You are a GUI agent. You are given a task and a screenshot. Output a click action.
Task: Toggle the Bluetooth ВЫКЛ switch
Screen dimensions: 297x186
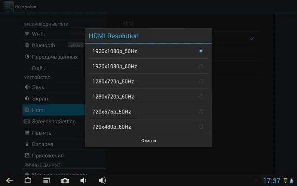point(76,45)
